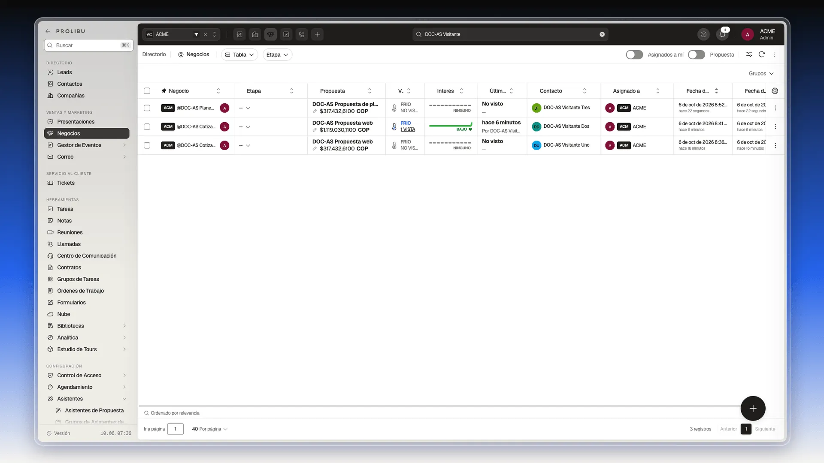Viewport: 824px width, 463px height.
Task: Create a new deal with floating plus button
Action: pyautogui.click(x=753, y=409)
